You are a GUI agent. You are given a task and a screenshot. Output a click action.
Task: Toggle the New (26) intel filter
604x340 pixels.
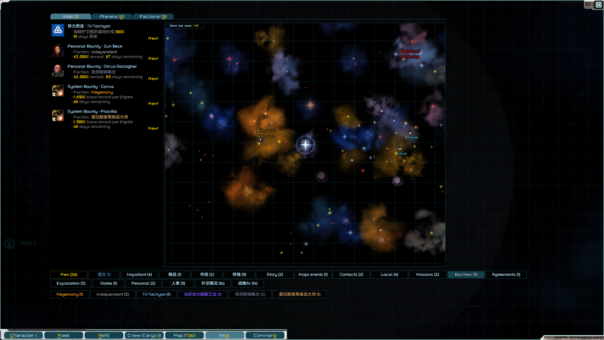point(69,275)
